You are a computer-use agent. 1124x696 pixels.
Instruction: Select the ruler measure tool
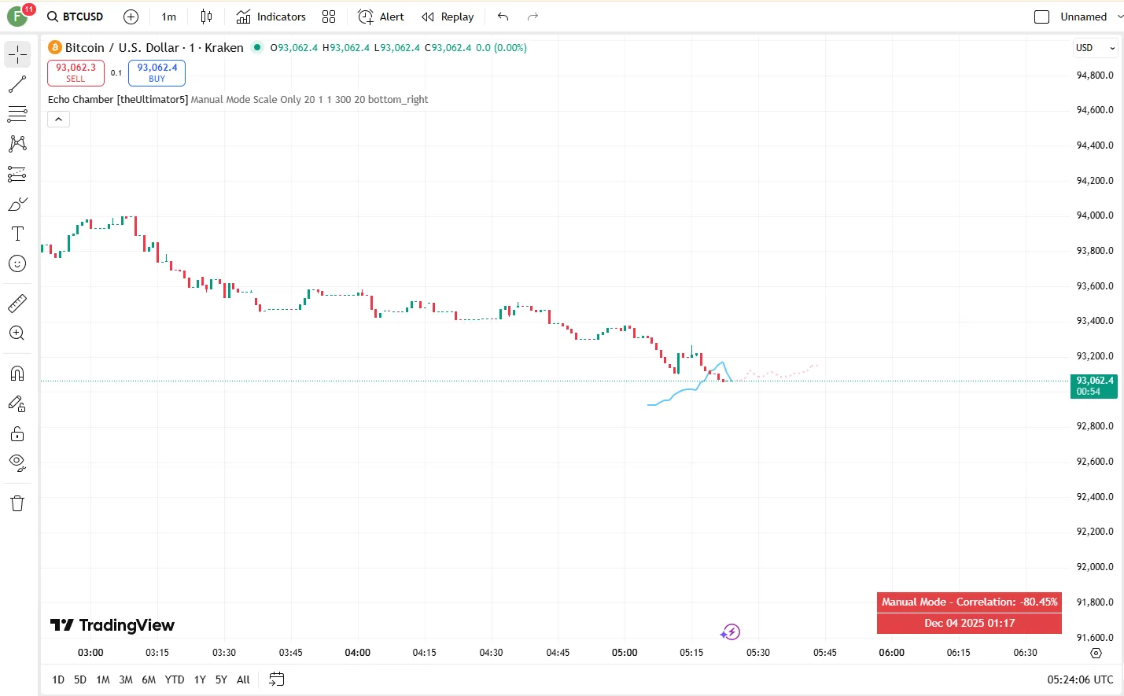click(17, 303)
